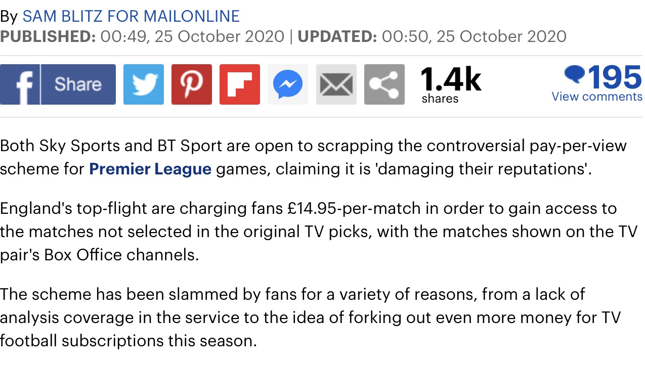645x366 pixels.
Task: Open the author link Sam Blitz for MailOnline
Action: [x=131, y=16]
